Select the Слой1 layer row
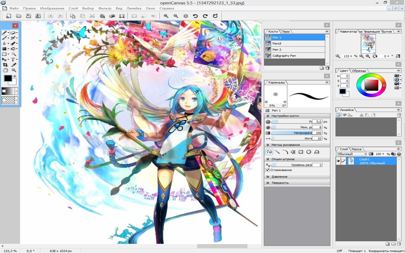This screenshot has width=405, height=253. pos(366,161)
